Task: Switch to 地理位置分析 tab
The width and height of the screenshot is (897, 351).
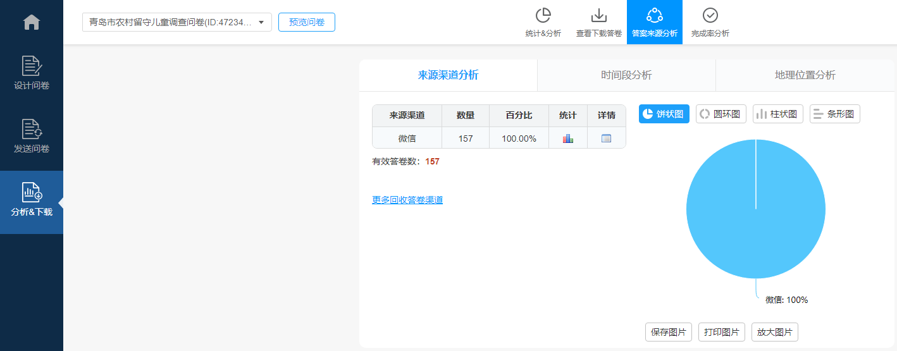Action: [805, 75]
